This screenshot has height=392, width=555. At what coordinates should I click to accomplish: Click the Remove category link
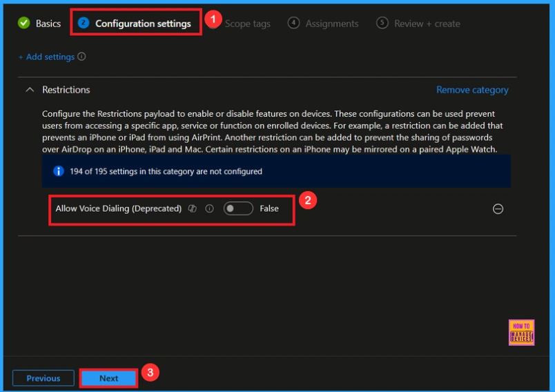[472, 90]
